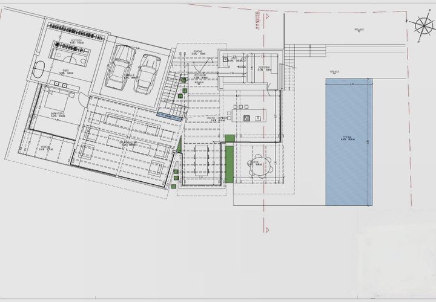Select the tall green planter strip
The image size is (436, 302).
(229, 164)
